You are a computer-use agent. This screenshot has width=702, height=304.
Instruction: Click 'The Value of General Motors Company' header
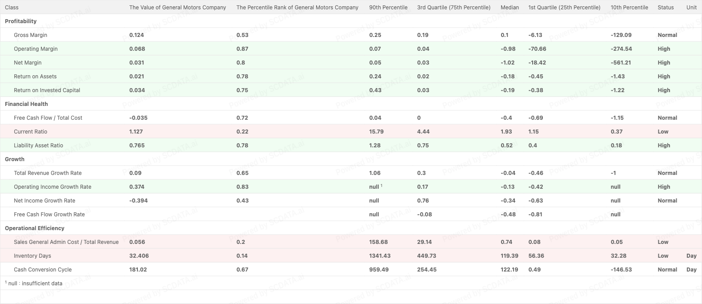click(177, 7)
